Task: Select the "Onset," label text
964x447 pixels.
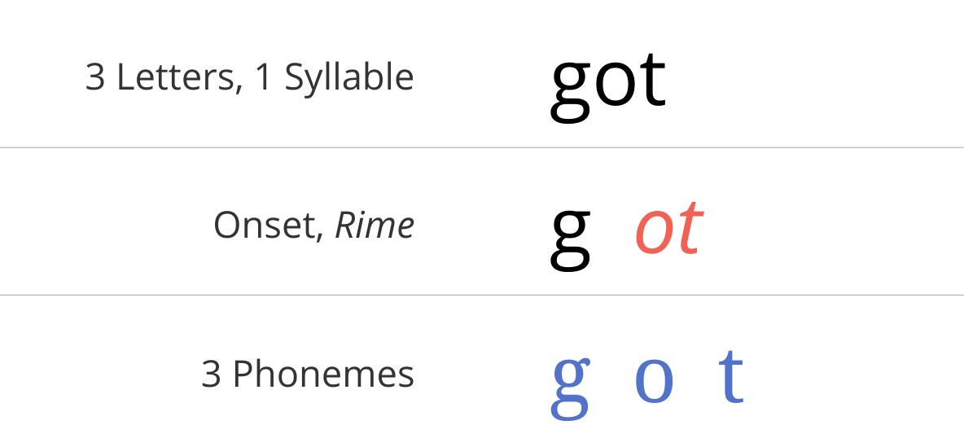Action: coord(268,226)
